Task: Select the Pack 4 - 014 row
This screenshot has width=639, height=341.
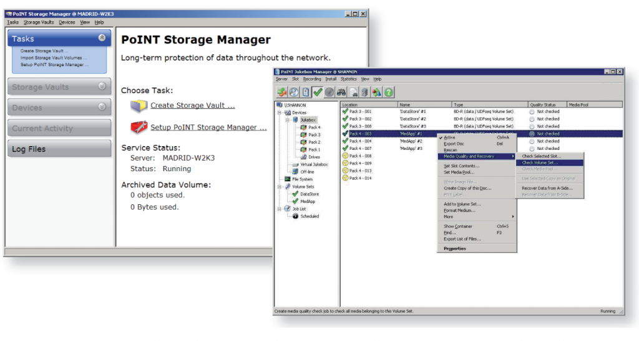Action: [482, 178]
